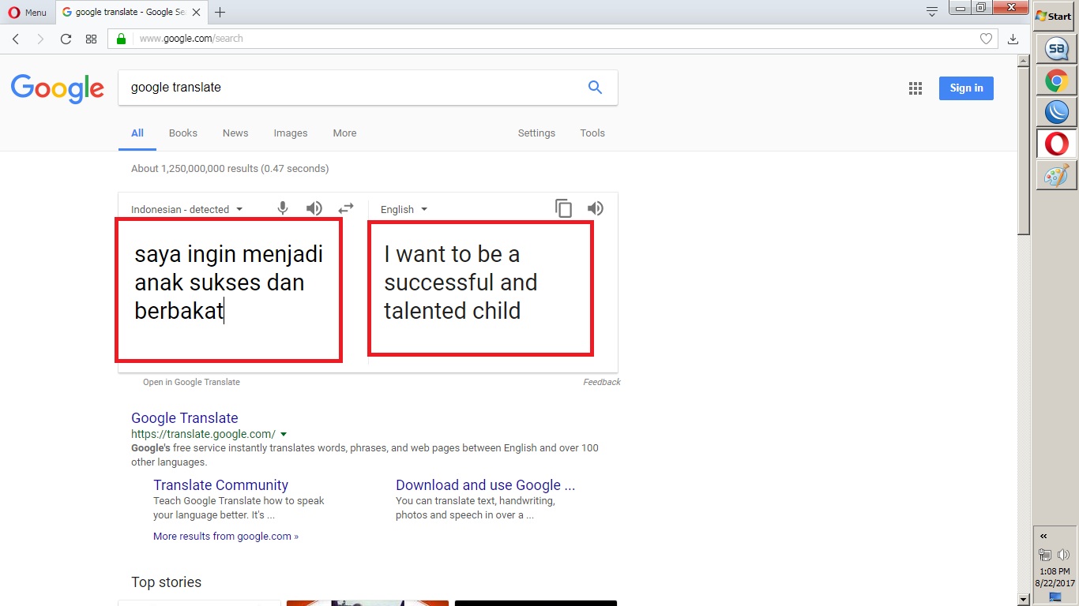Reload the current page

(66, 39)
